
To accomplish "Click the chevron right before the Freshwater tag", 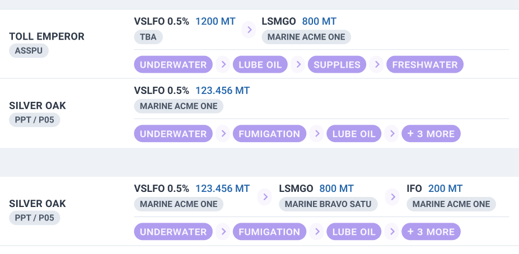I will click(376, 64).
